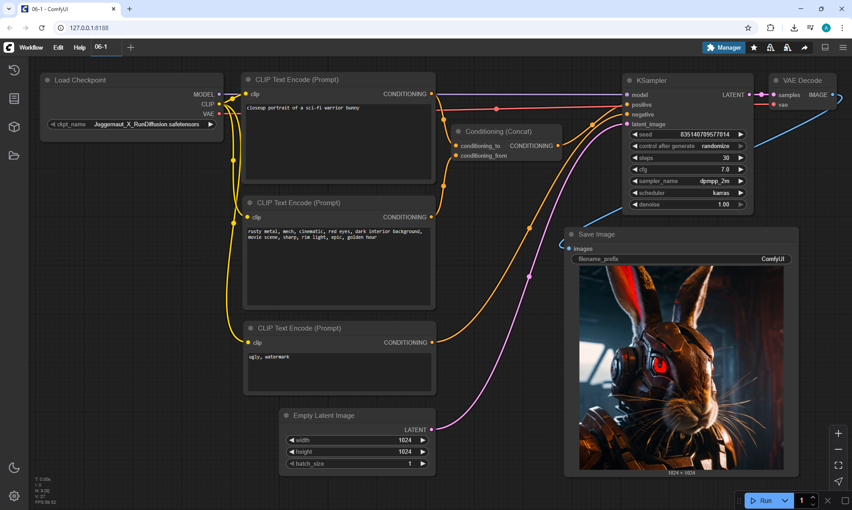Click the share arrow icon in top toolbar
Screen dimensions: 852x510
(x=804, y=47)
